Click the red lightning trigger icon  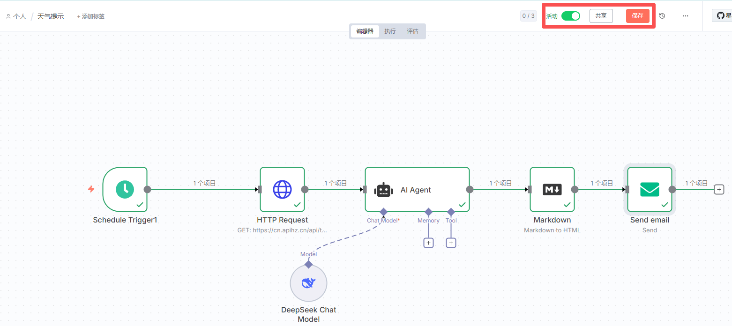pyautogui.click(x=91, y=189)
